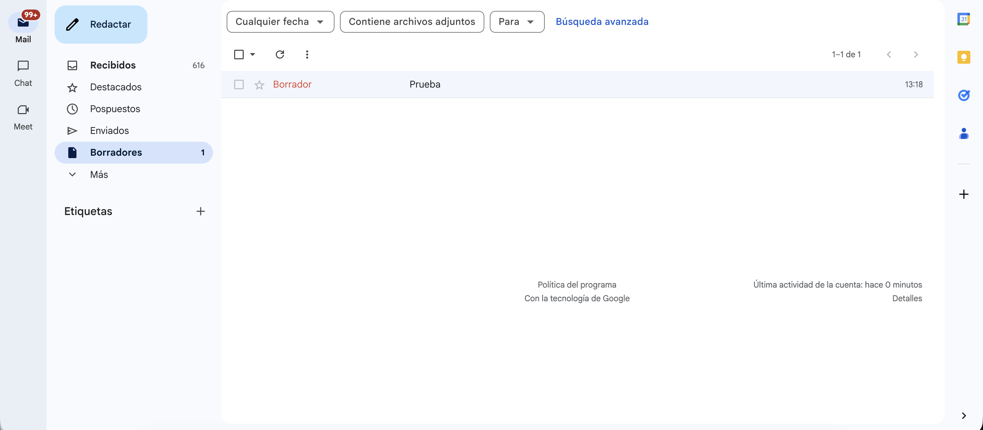Open Google Keep from the side panel
The image size is (983, 430).
(x=963, y=57)
